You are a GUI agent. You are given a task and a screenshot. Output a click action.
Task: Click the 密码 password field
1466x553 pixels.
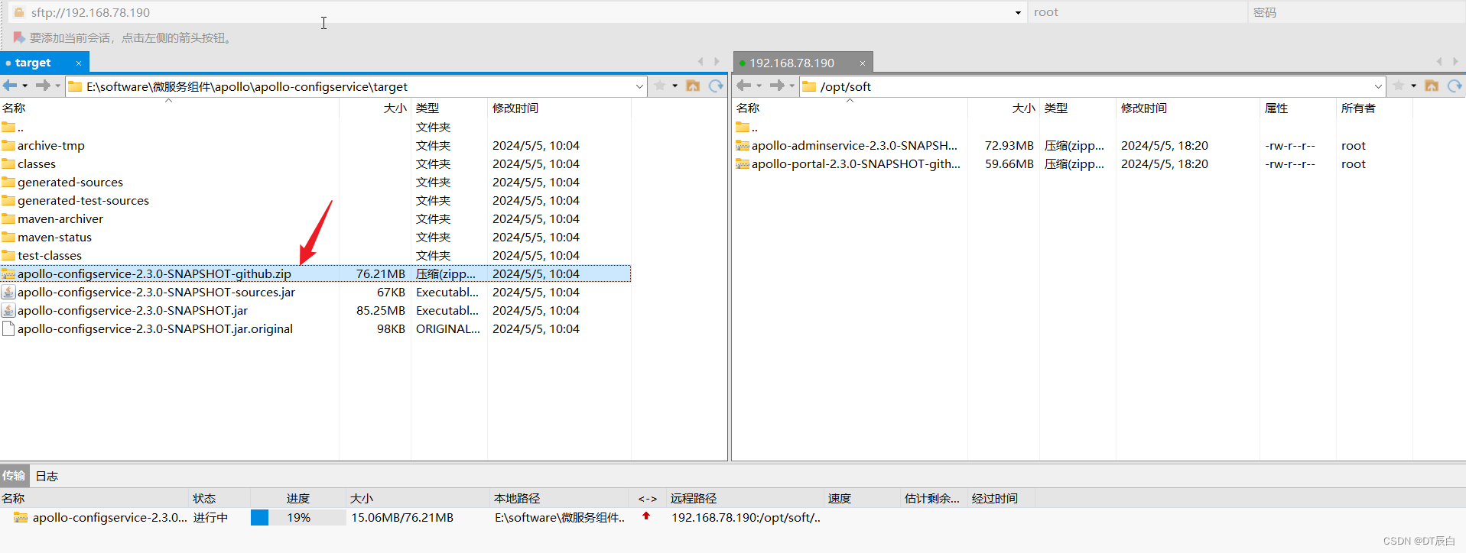pyautogui.click(x=1357, y=12)
